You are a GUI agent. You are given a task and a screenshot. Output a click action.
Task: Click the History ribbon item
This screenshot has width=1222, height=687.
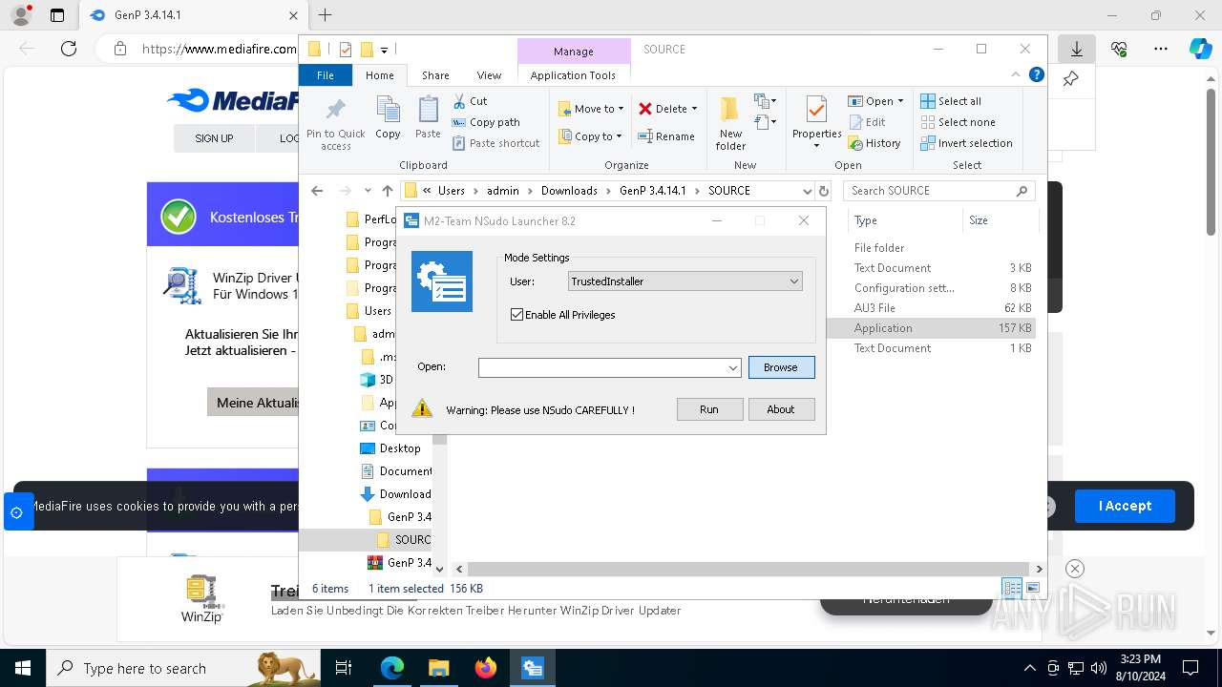pos(874,143)
